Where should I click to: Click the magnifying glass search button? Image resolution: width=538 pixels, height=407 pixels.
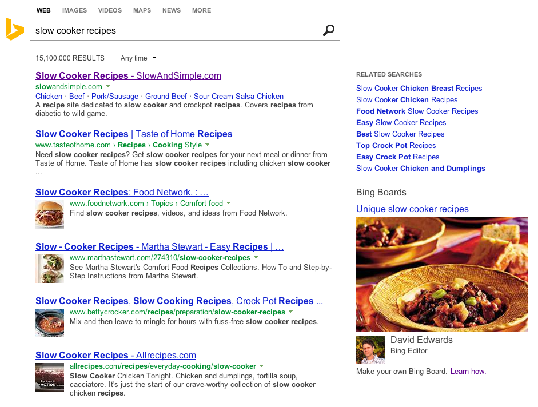point(329,30)
